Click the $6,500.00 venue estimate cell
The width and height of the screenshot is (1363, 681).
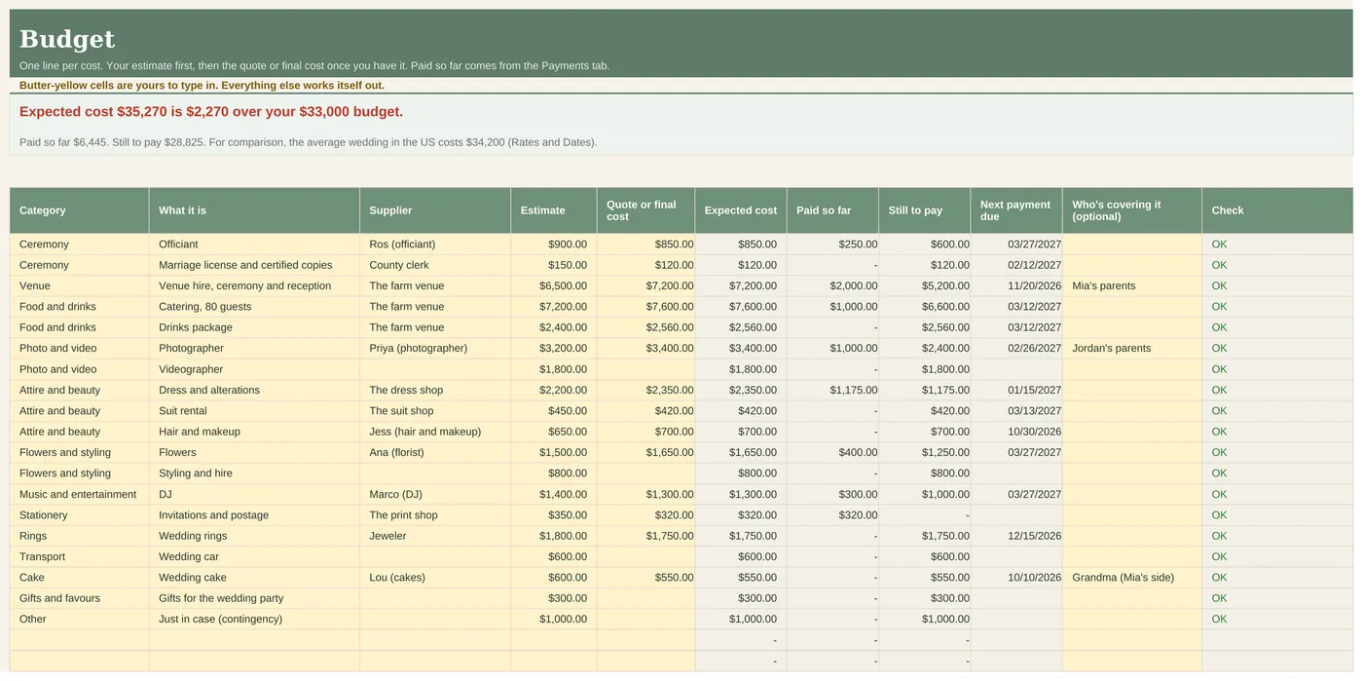coord(554,286)
